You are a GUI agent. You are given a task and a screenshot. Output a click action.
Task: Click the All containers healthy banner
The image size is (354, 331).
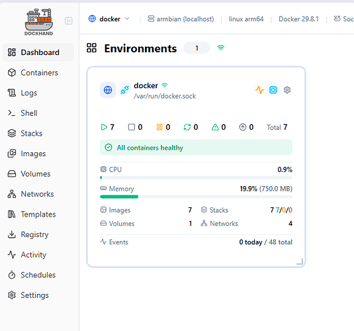pyautogui.click(x=196, y=148)
